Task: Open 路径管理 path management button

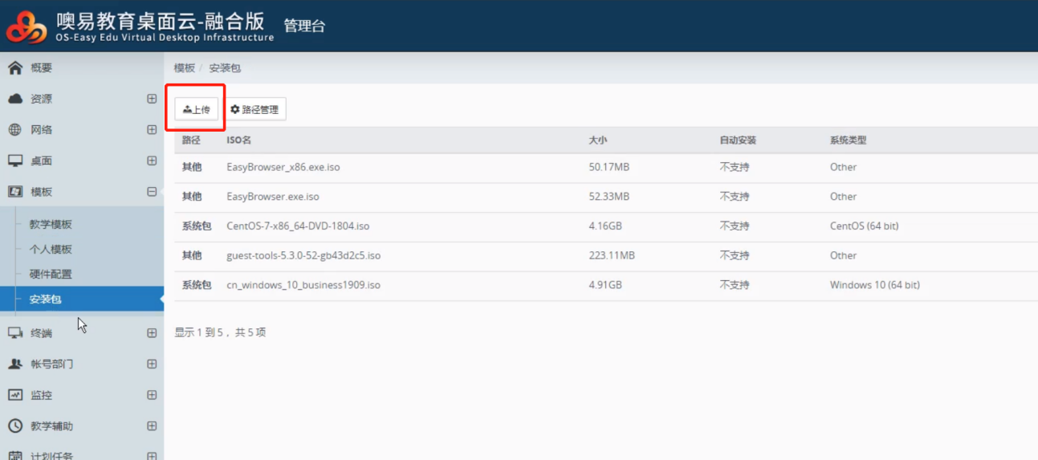Action: point(254,109)
